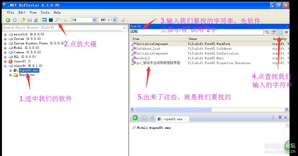298x156 pixels.
Task: Expand the mscorlib (4.0.0.0) node
Action: point(5,35)
